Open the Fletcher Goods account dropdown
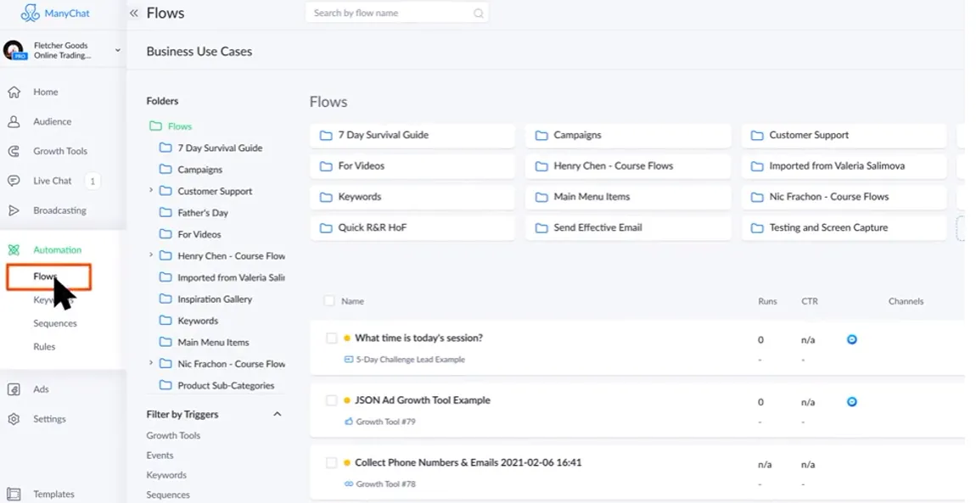This screenshot has width=976, height=503. click(x=117, y=51)
